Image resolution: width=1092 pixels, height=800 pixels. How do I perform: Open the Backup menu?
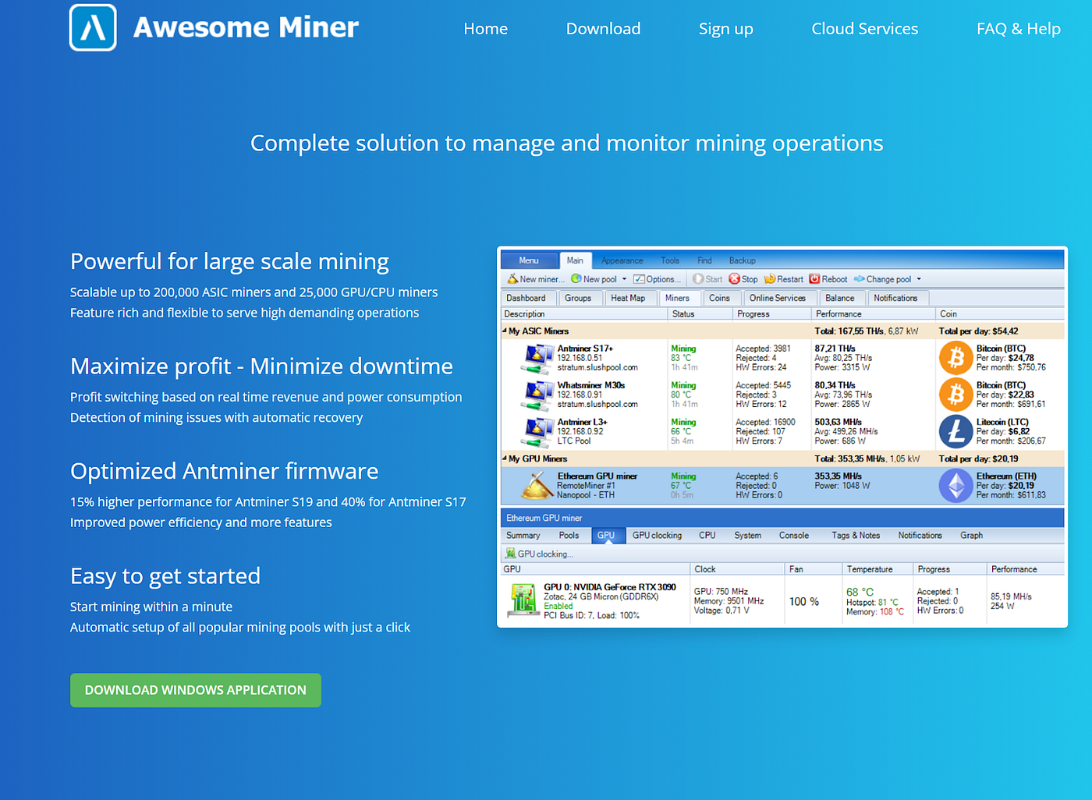[x=742, y=260]
